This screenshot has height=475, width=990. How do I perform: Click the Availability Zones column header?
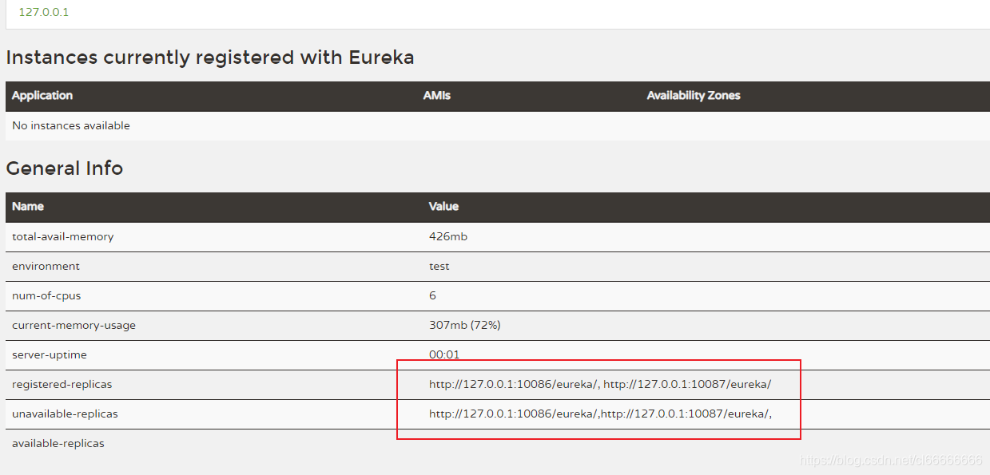(694, 95)
